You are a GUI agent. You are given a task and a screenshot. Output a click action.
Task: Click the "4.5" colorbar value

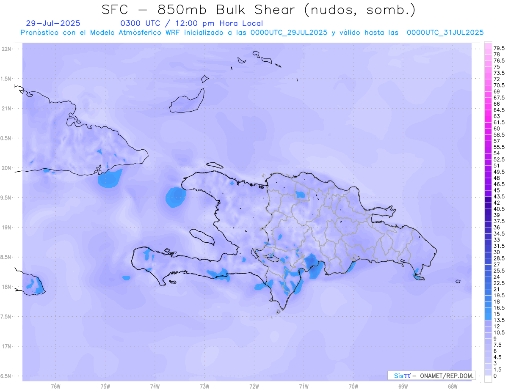pos(498,357)
